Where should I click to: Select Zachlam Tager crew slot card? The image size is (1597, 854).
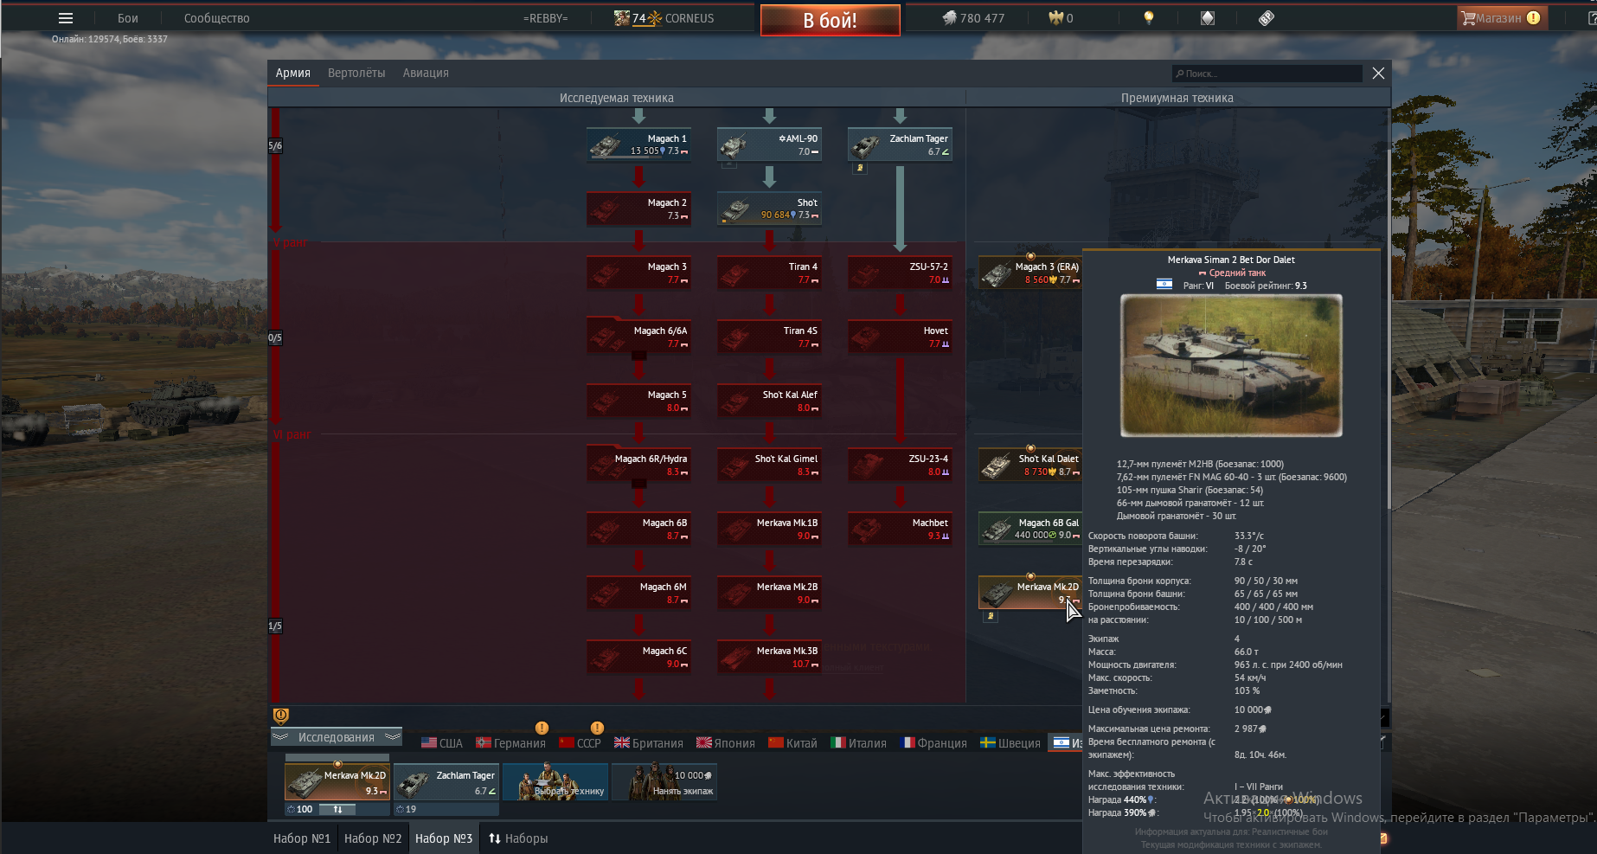(446, 781)
